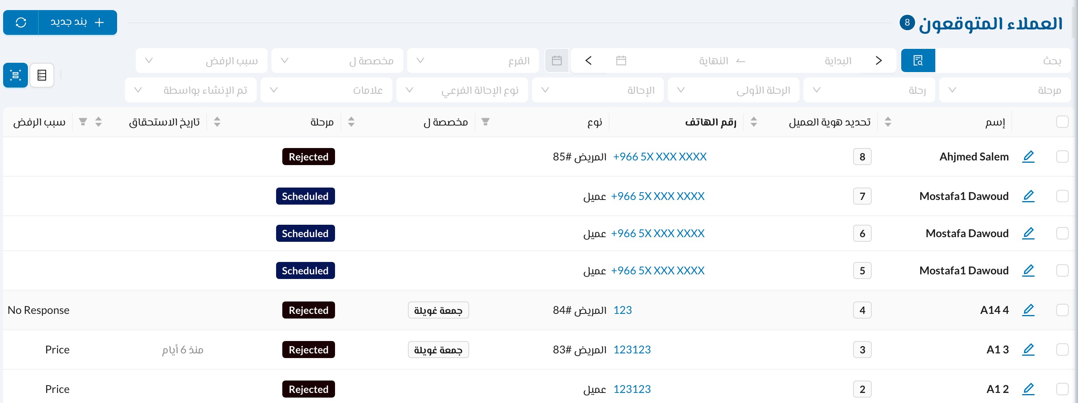Sort by رقم الهاتف column arrows
The image size is (1078, 403).
point(754,122)
